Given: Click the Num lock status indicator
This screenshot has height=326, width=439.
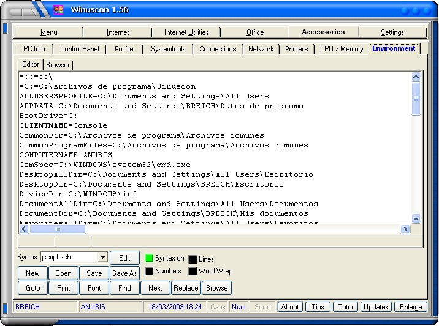Looking at the screenshot, I should coord(239,306).
